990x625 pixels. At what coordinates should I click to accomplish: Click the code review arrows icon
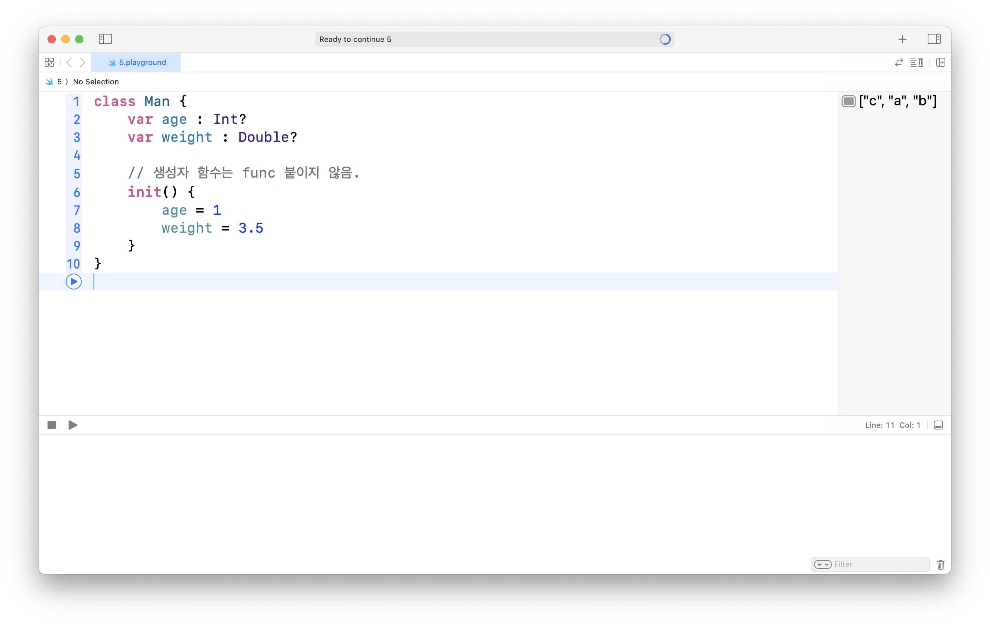click(899, 62)
